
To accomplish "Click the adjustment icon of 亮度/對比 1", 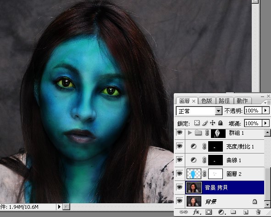I will coord(194,146).
